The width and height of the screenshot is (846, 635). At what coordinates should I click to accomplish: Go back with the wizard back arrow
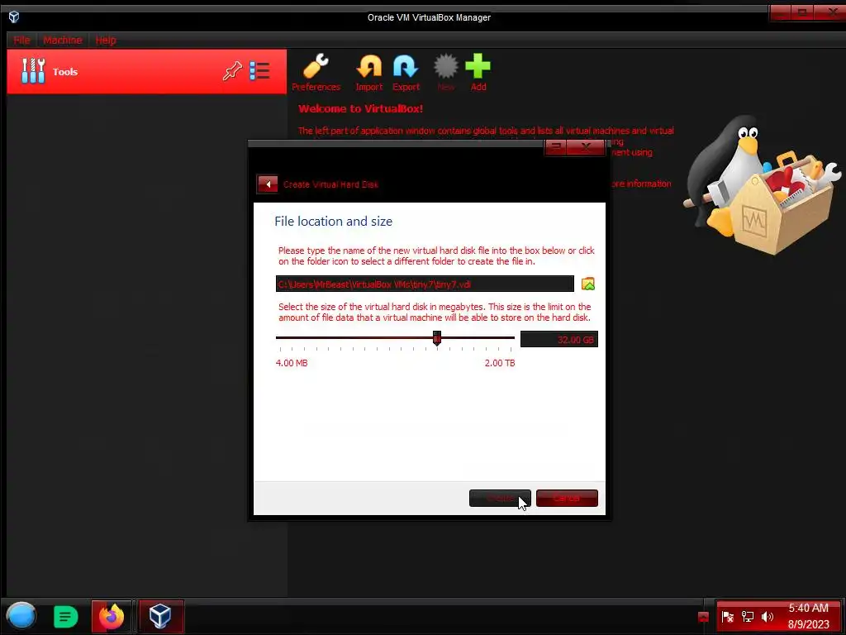coord(268,184)
